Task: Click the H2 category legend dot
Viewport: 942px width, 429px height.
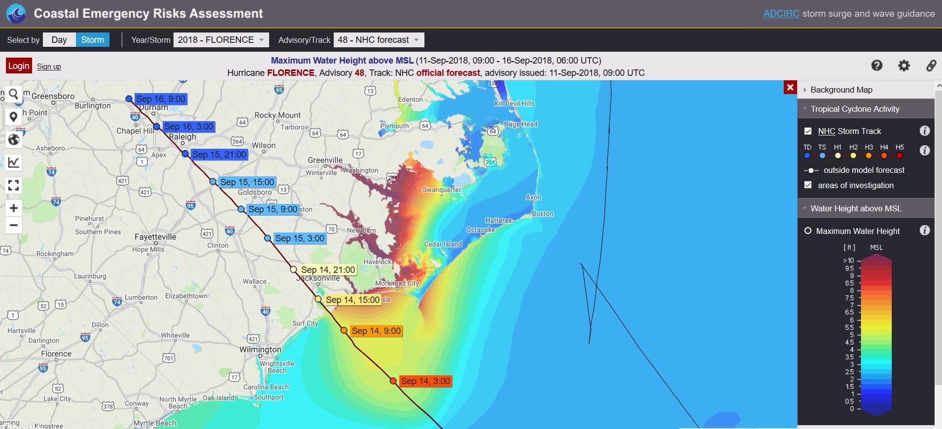Action: pyautogui.click(x=853, y=156)
